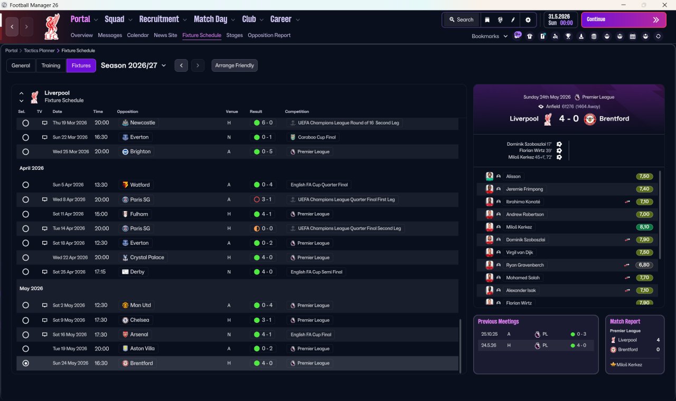Screen dimensions: 676x401
Task: Click the circular refresh icon in bookmarks bar
Action: [658, 36]
